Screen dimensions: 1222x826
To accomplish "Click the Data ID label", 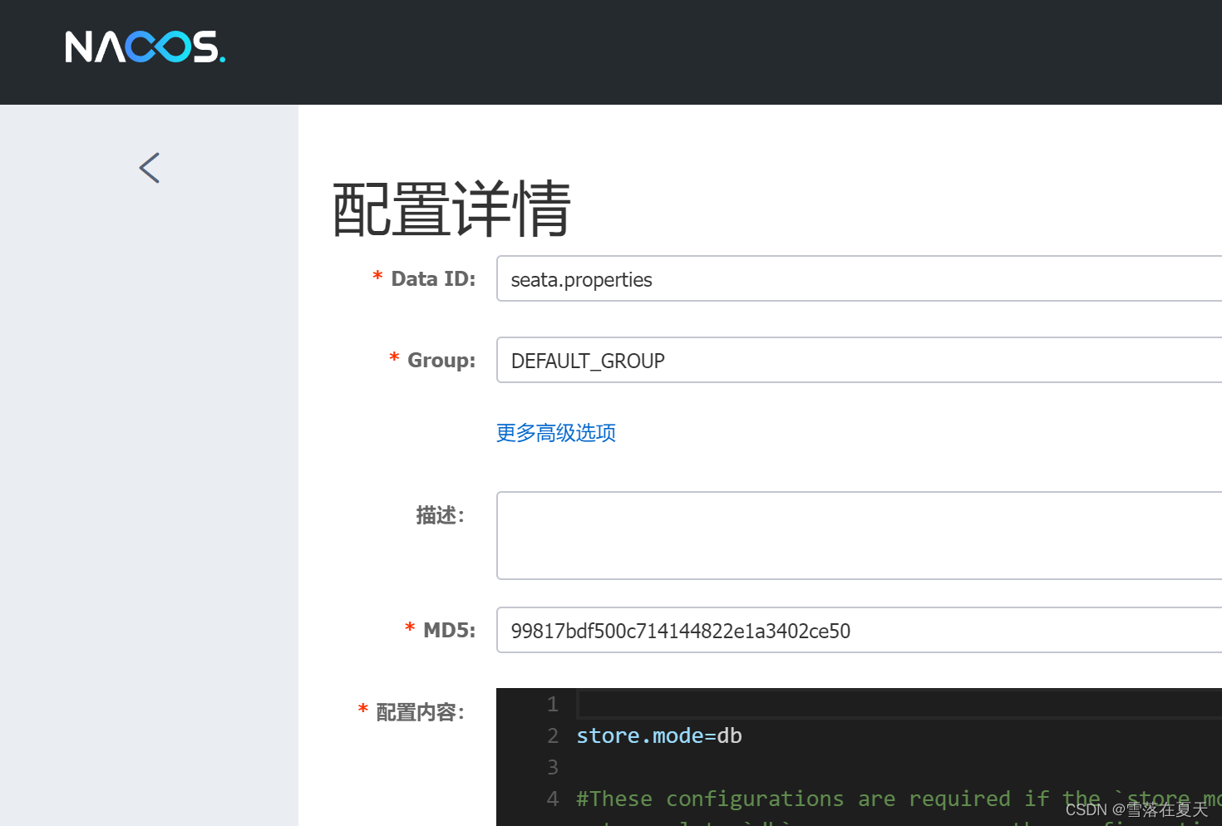I will 433,278.
